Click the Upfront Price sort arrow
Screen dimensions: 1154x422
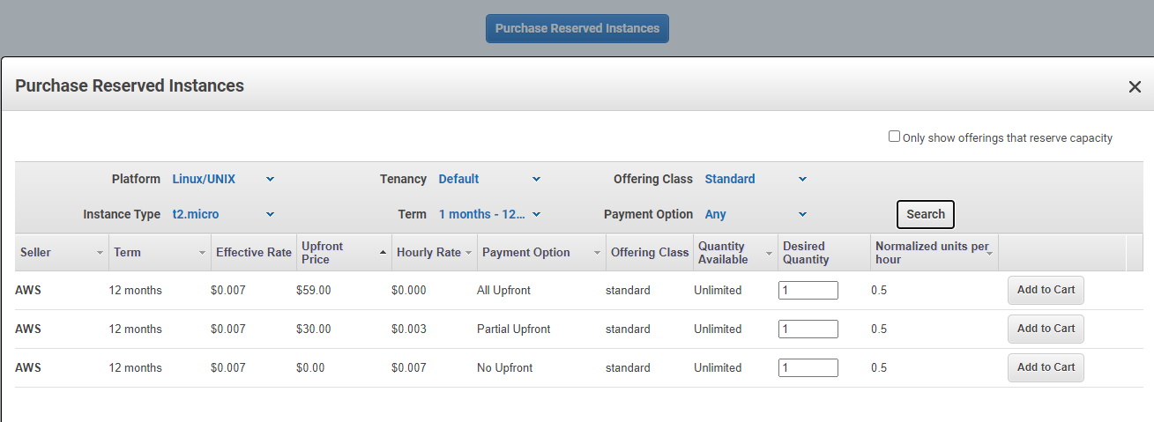383,253
